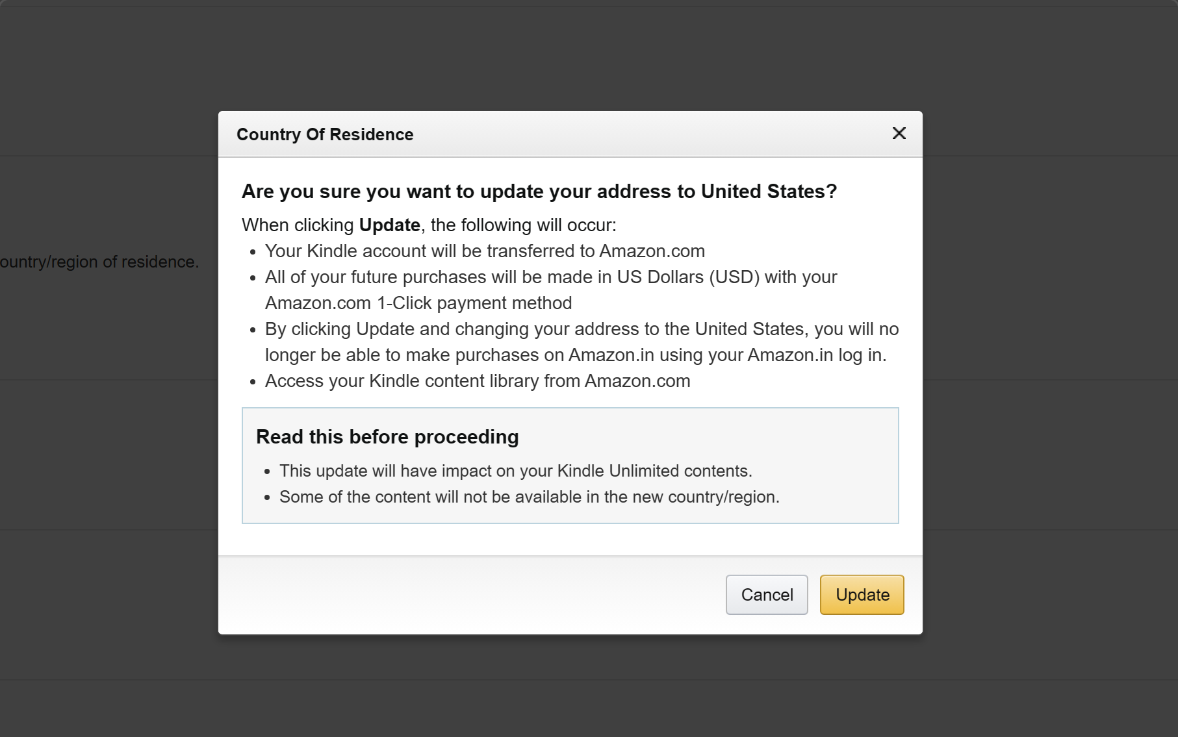Screen dimensions: 1178x737
Task: Click the 'longer be able to make purchases' line
Action: (x=576, y=355)
